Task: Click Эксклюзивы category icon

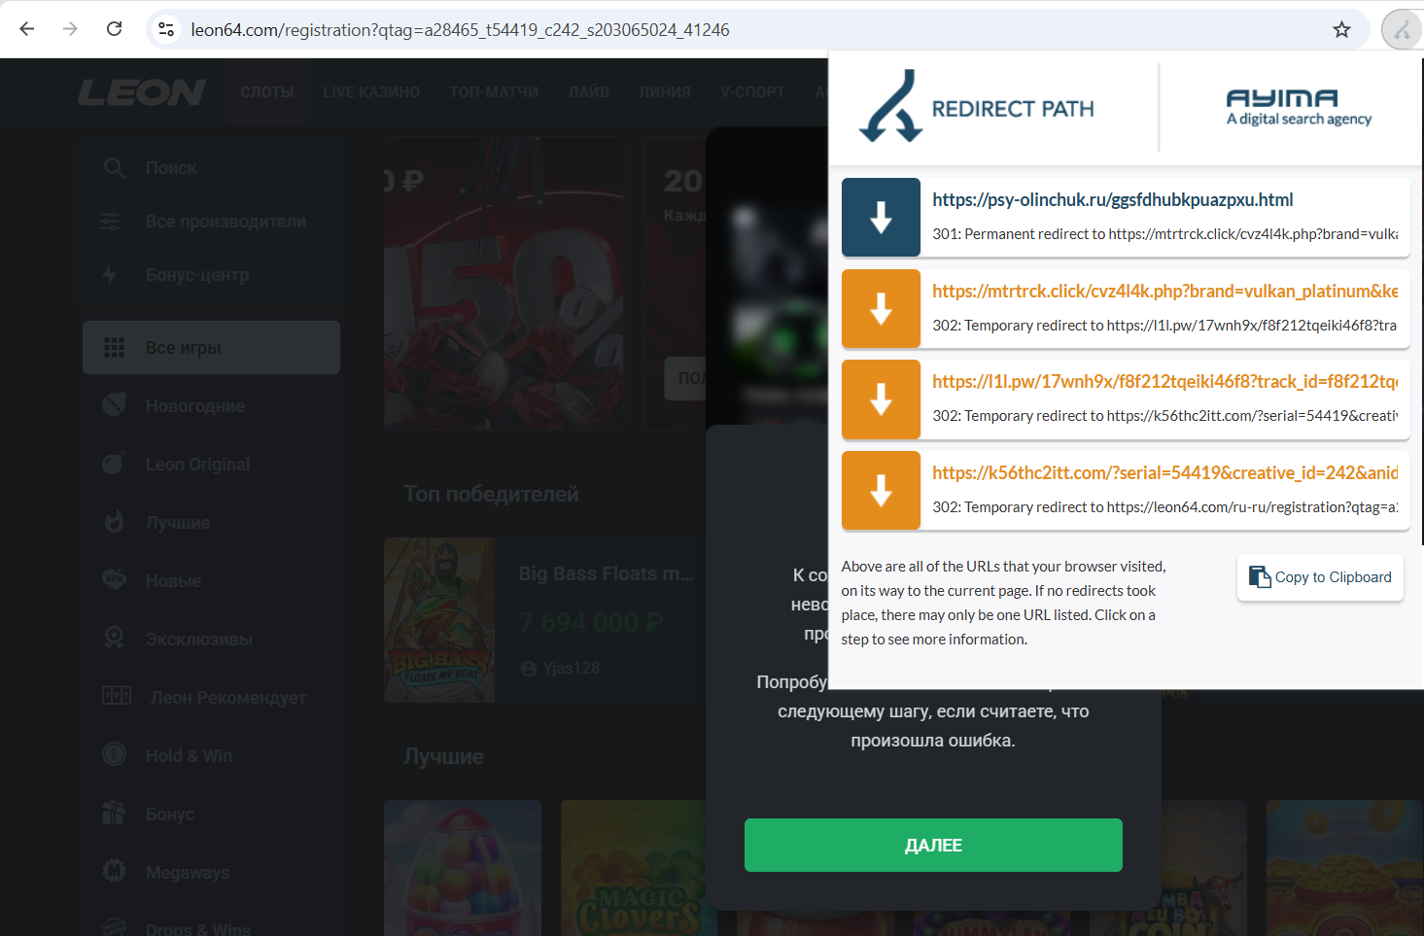Action: pyautogui.click(x=114, y=638)
